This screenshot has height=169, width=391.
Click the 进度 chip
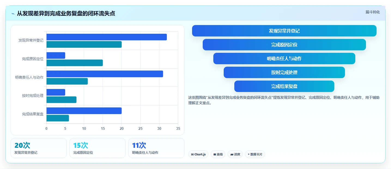235,154
